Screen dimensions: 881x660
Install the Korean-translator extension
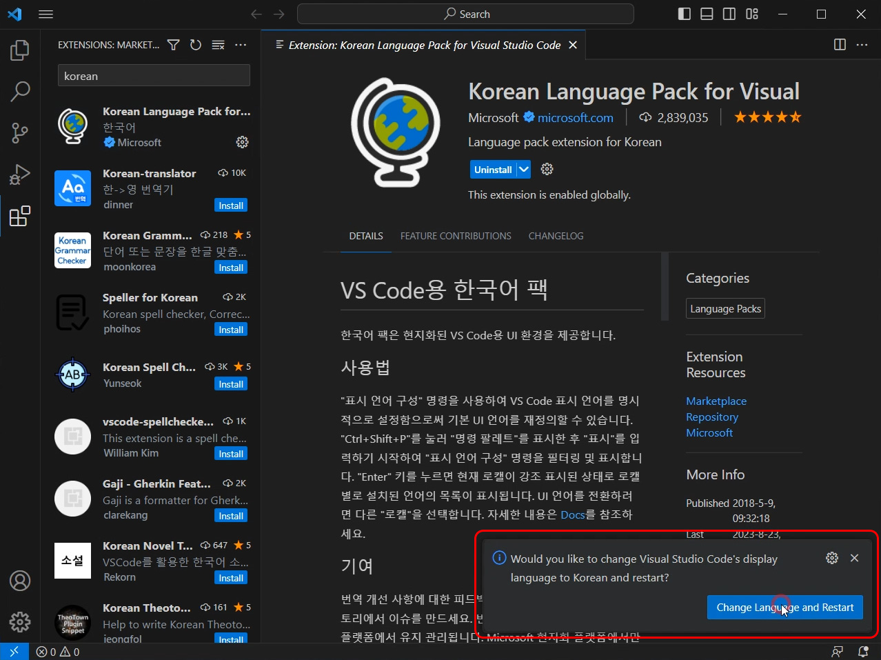point(231,206)
